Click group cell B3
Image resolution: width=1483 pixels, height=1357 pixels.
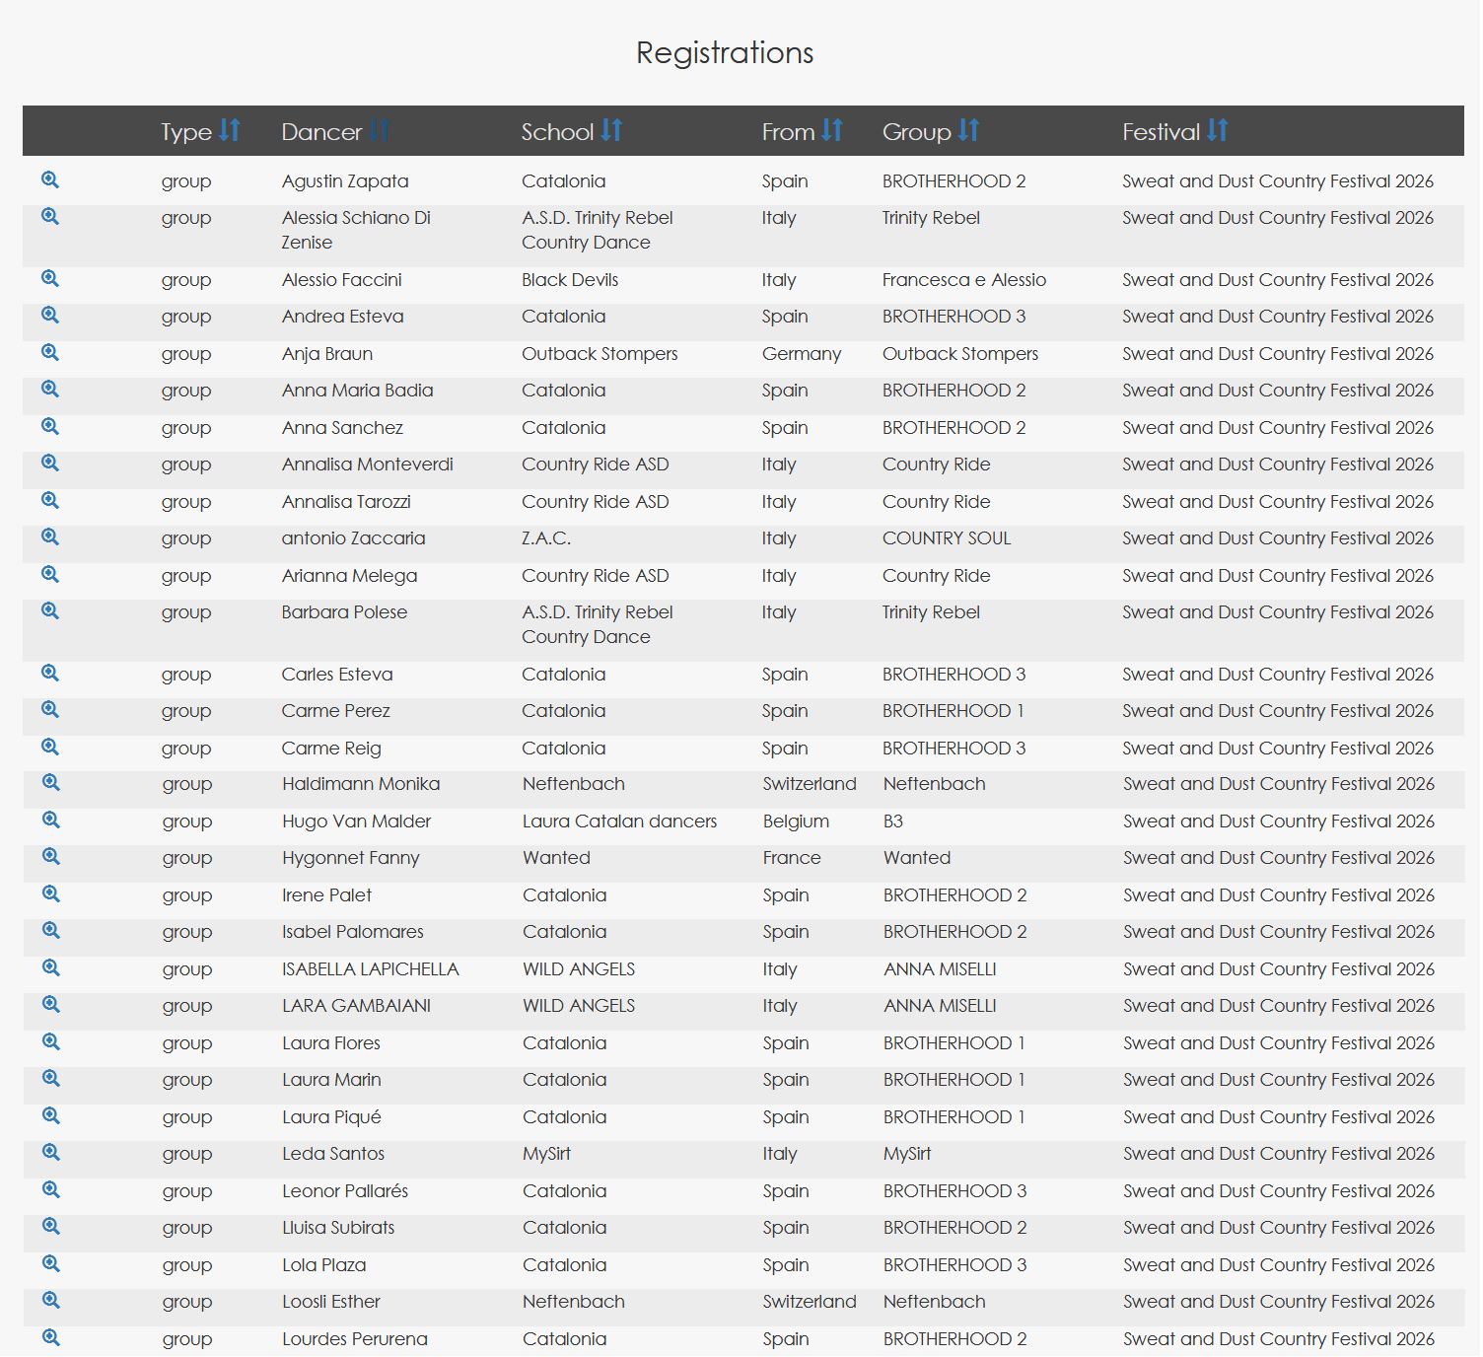point(893,821)
